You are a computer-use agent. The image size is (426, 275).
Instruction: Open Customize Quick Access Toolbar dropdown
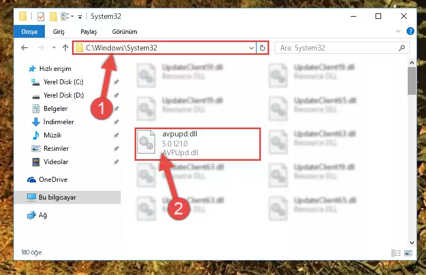(80, 17)
